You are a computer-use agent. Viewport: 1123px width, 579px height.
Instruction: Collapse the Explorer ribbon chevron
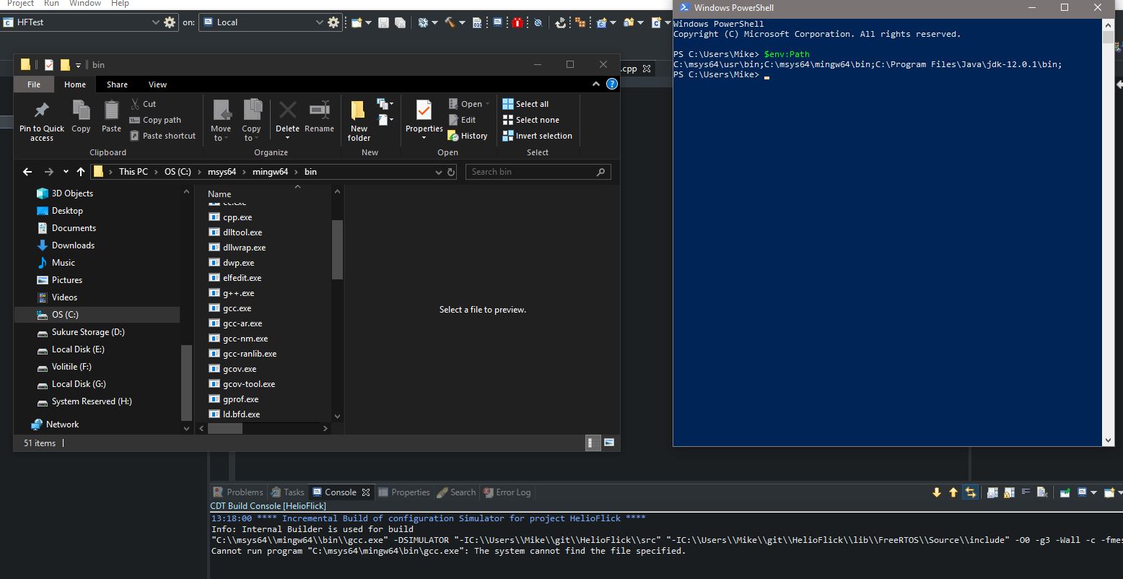pos(596,84)
